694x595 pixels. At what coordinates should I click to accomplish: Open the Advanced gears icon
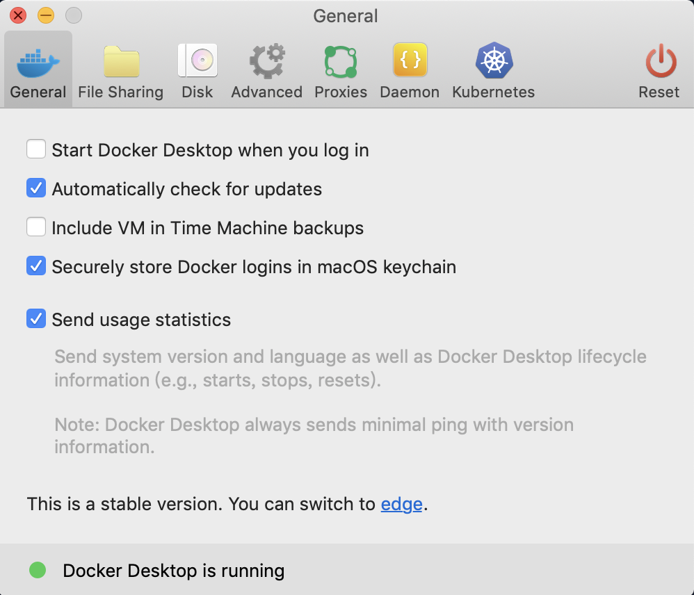pyautogui.click(x=267, y=63)
